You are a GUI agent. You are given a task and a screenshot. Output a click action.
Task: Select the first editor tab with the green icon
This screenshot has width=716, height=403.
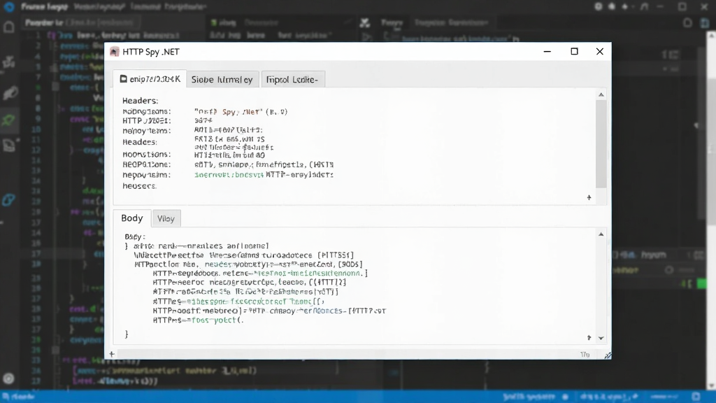pos(224,22)
